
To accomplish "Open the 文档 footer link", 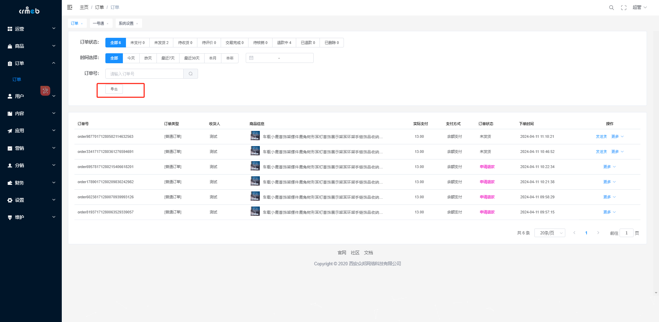I will tap(369, 253).
